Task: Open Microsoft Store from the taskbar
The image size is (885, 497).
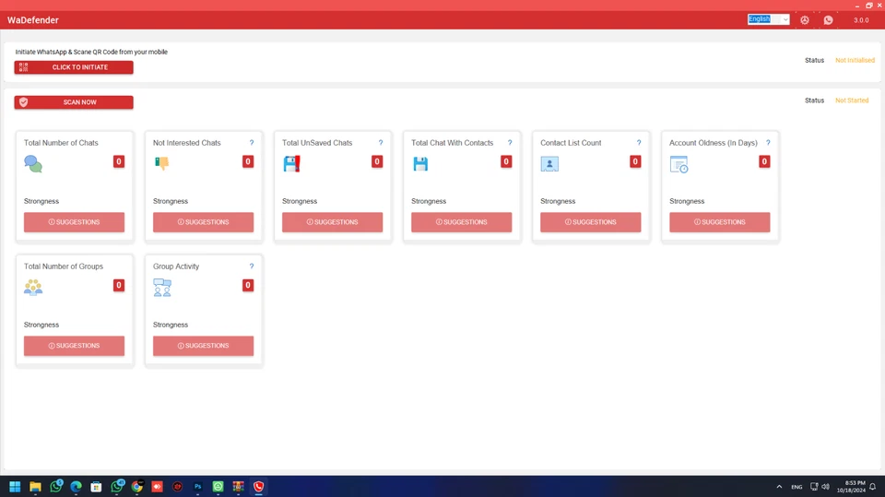Action: [96, 486]
